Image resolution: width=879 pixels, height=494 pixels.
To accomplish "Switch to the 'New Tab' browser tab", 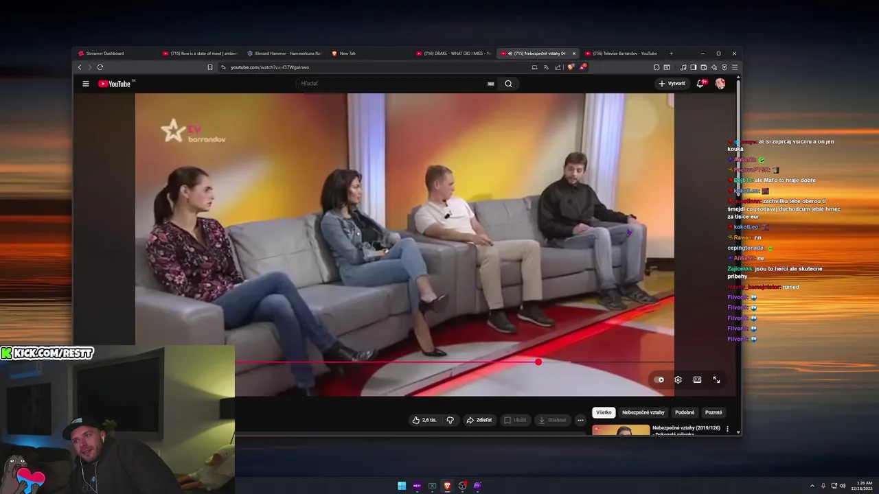I will tap(367, 54).
